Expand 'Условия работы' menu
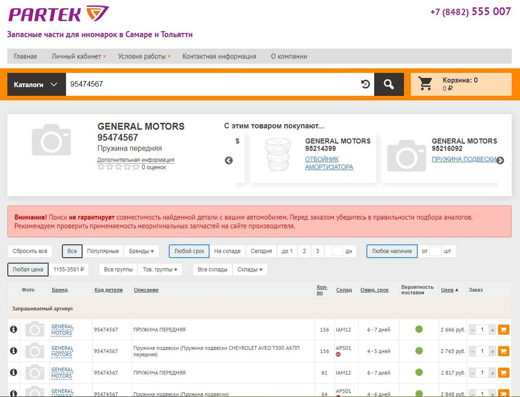520x397 pixels. point(144,56)
